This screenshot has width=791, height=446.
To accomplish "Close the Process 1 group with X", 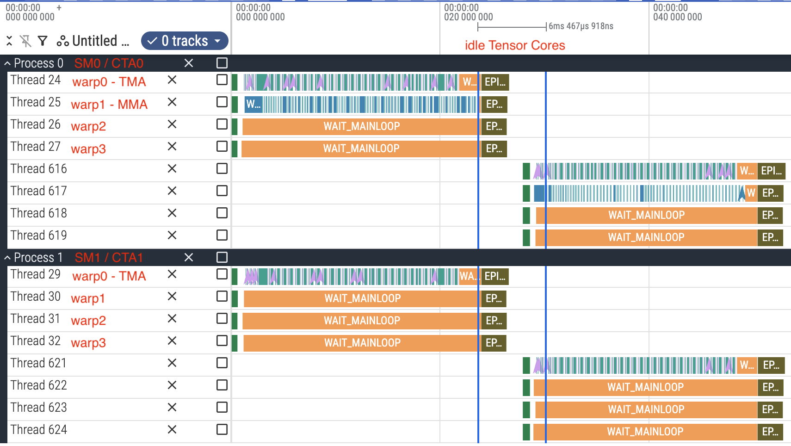I will [189, 257].
